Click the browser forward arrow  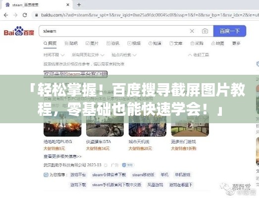coord(15,15)
